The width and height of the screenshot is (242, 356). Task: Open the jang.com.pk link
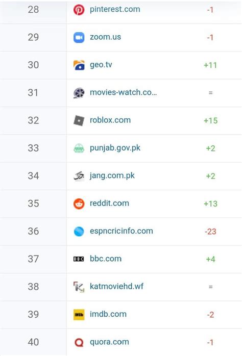pos(112,176)
